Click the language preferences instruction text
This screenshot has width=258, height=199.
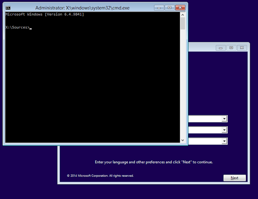click(x=154, y=162)
